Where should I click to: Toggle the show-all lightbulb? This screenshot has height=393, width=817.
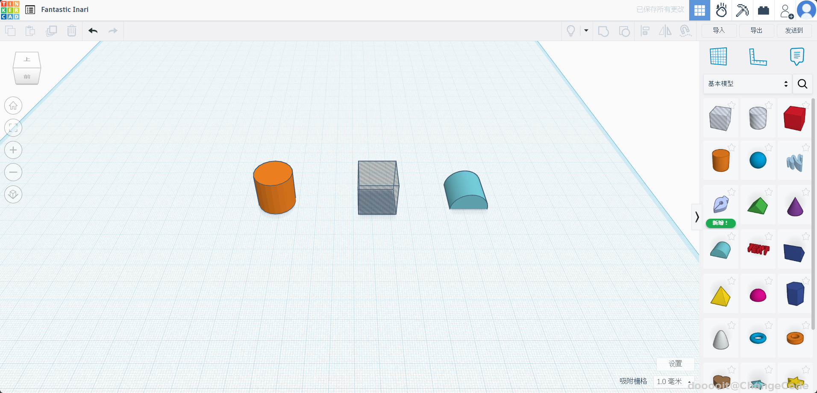coord(571,31)
